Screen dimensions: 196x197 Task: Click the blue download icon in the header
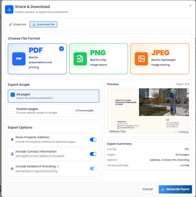point(9,9)
